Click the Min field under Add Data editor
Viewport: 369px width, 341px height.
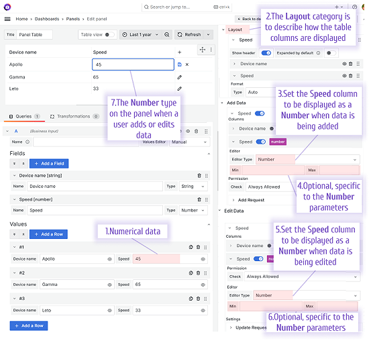[x=274, y=170]
